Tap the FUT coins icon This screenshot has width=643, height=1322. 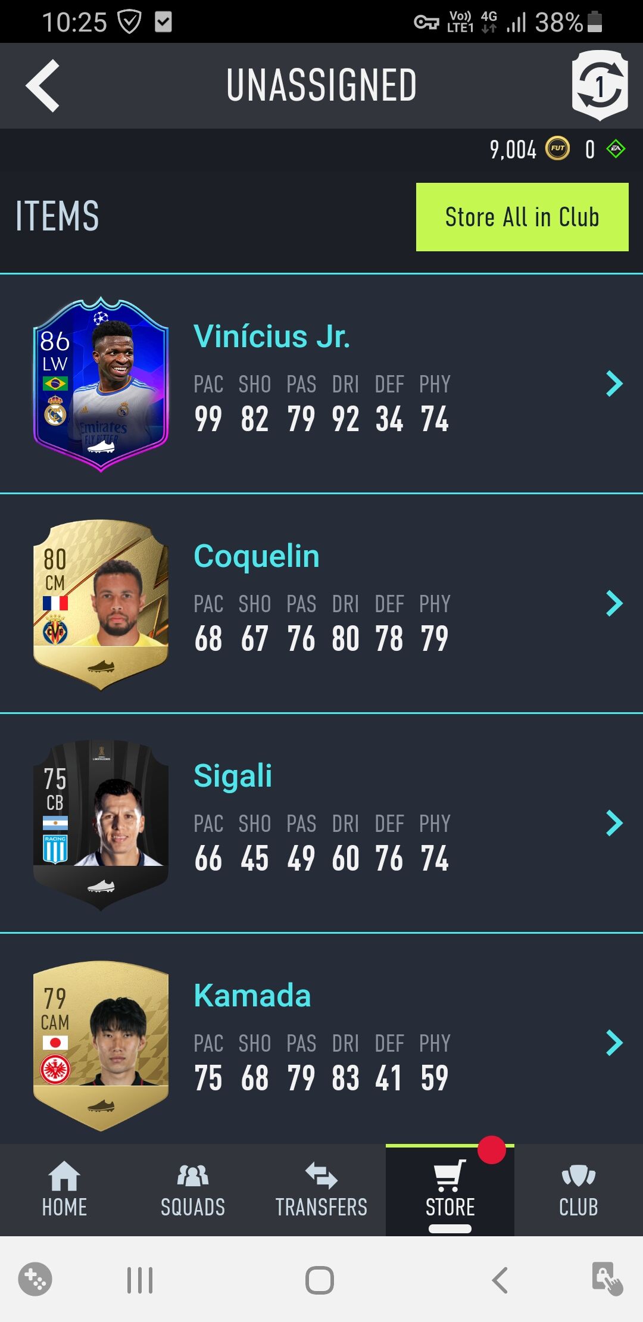point(557,149)
